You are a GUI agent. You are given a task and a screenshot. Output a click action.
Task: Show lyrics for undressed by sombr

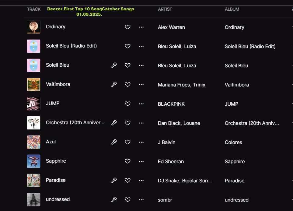point(114,199)
